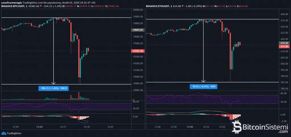
Task: Click 19900.00 on BTC price axis
Action: click(x=138, y=17)
